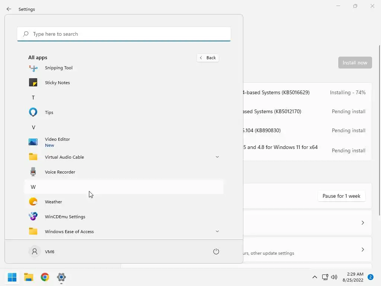Open the Tips app icon
The width and height of the screenshot is (381, 286).
[33, 112]
